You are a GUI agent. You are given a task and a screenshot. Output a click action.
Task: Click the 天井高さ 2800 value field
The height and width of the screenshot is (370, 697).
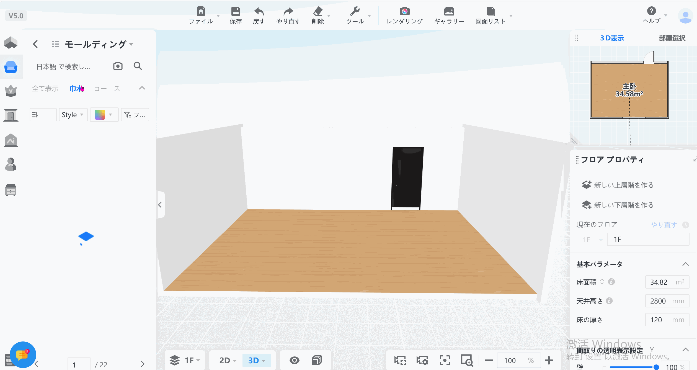[667, 301]
